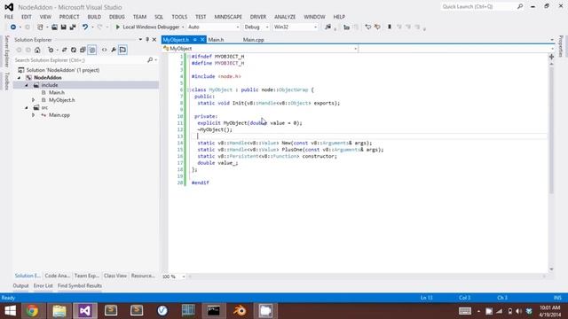Click the Save toolbar icon

(x=63, y=27)
